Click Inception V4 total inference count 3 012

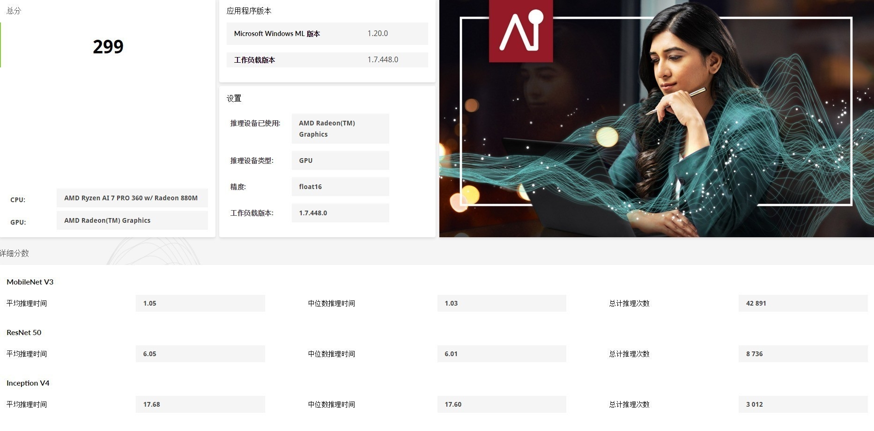[802, 404]
